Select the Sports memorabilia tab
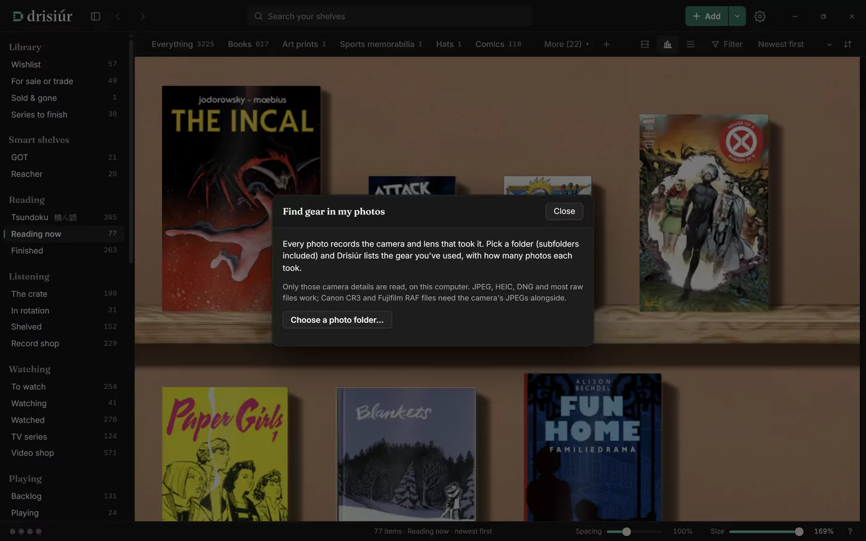Image resolution: width=866 pixels, height=541 pixels. pyautogui.click(x=381, y=45)
